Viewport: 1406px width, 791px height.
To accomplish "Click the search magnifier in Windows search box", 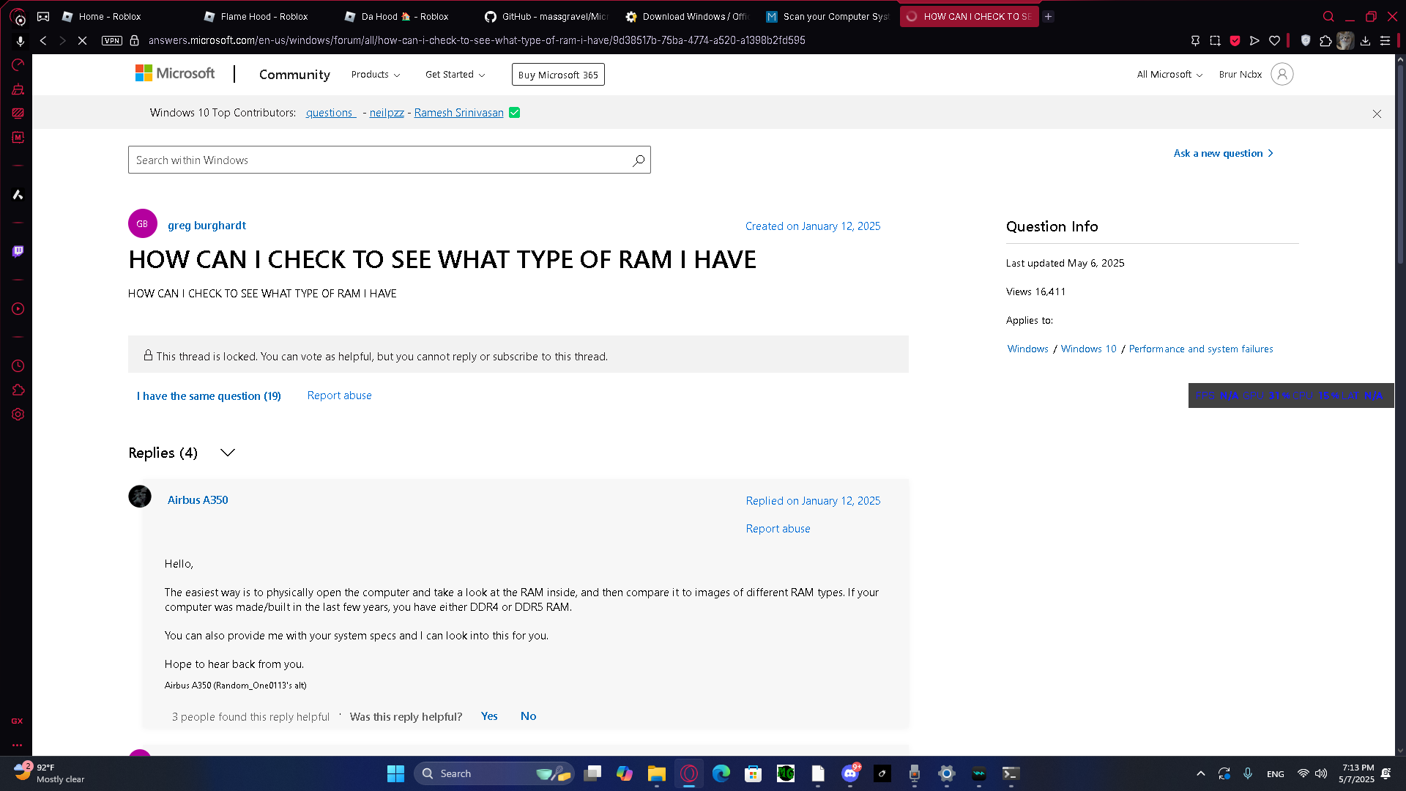I will (x=639, y=160).
